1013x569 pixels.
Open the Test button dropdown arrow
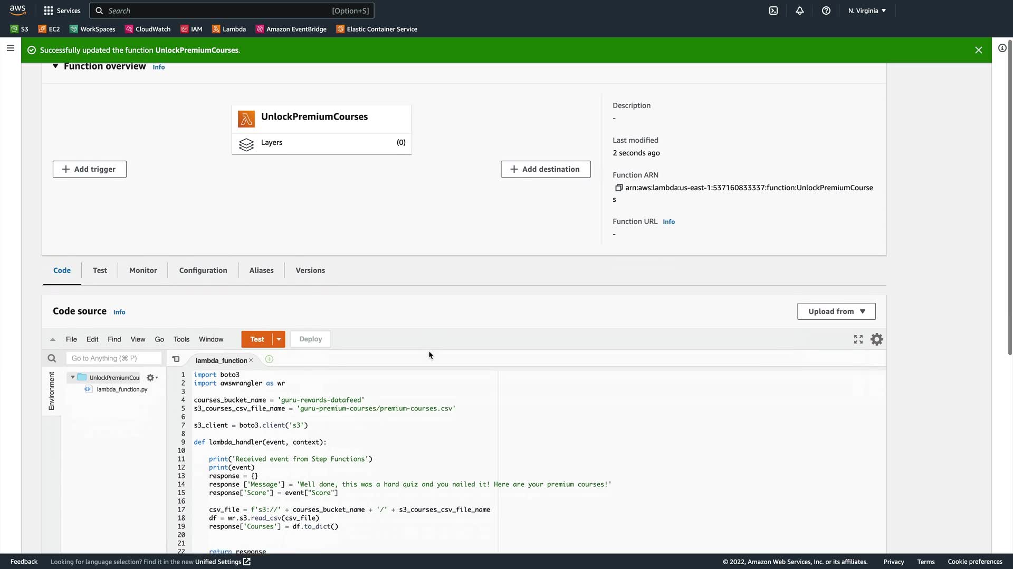(279, 339)
